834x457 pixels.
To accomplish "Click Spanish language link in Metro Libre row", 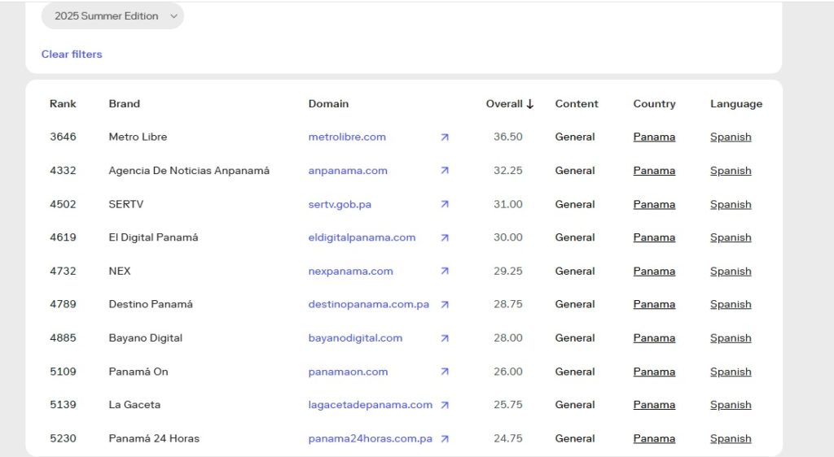I will tap(731, 137).
